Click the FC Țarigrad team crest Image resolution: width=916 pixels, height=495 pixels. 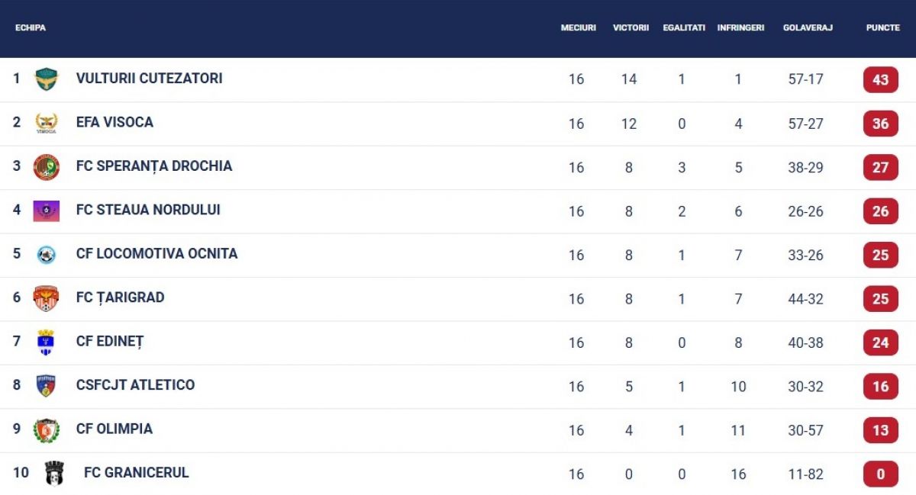click(x=47, y=298)
